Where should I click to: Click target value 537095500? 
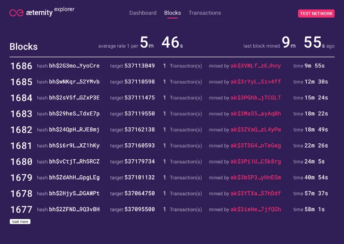tap(140, 209)
